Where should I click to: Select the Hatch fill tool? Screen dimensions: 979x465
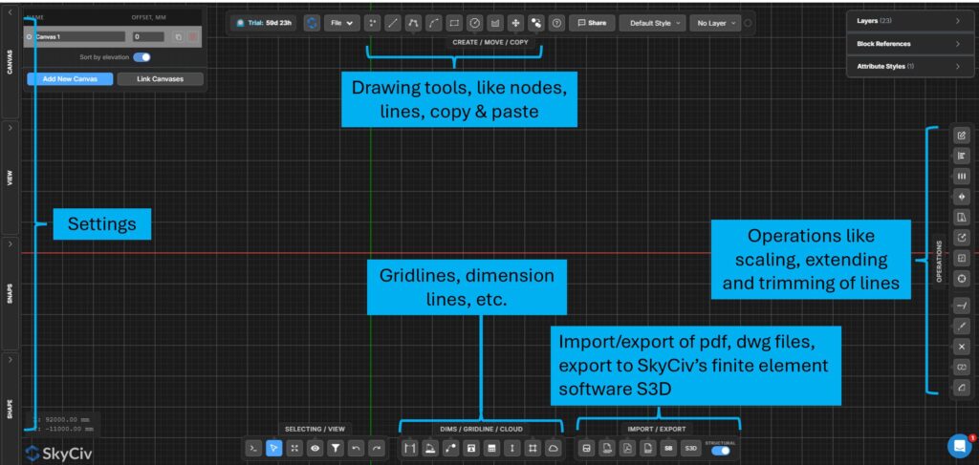pyautogui.click(x=496, y=23)
